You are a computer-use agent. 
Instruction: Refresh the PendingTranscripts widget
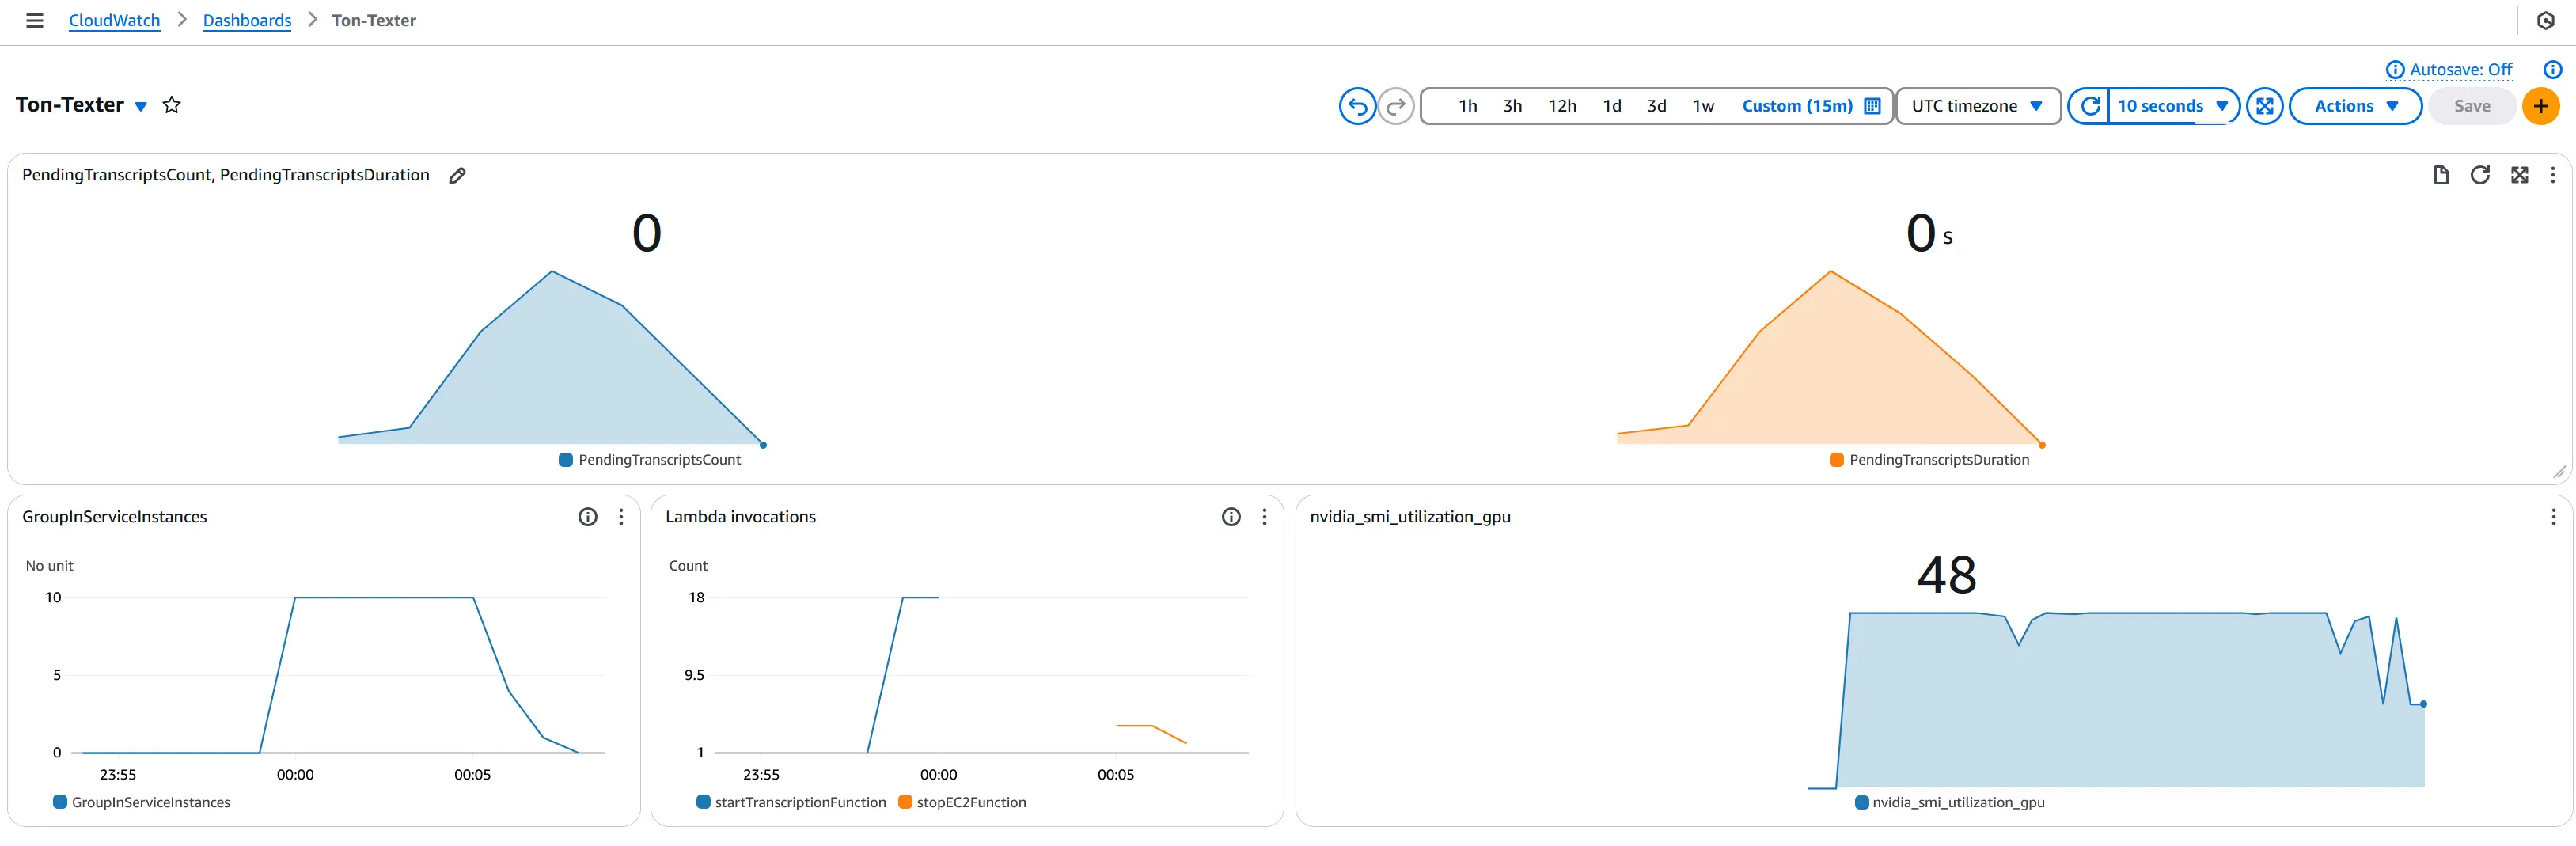(2479, 175)
